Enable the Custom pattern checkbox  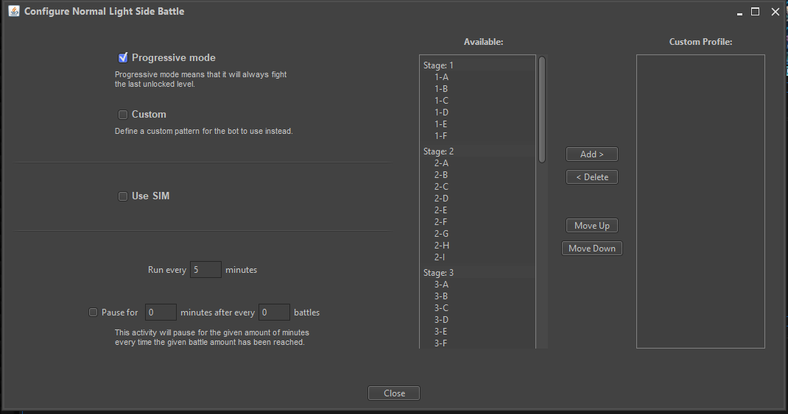pyautogui.click(x=123, y=114)
